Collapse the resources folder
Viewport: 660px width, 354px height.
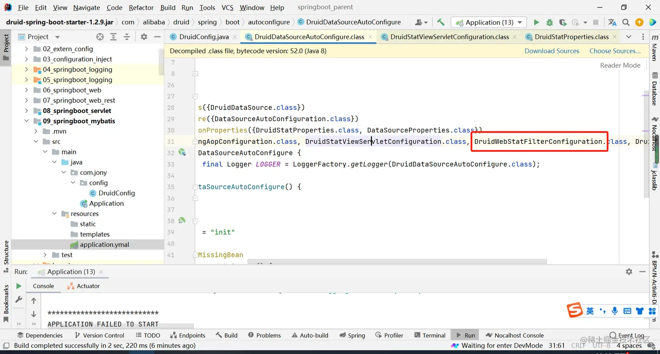[55, 214]
